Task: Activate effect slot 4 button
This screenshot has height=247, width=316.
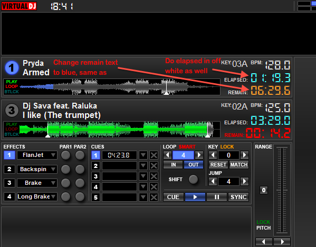Action: point(9,196)
